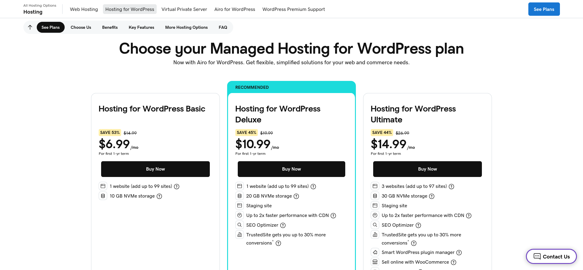The image size is (583, 270).
Task: Click the $10.99 price text
Action: (x=253, y=144)
